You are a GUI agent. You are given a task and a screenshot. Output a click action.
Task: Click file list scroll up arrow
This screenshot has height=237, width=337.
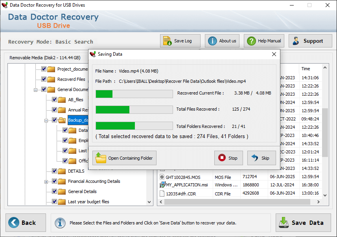click(x=325, y=67)
